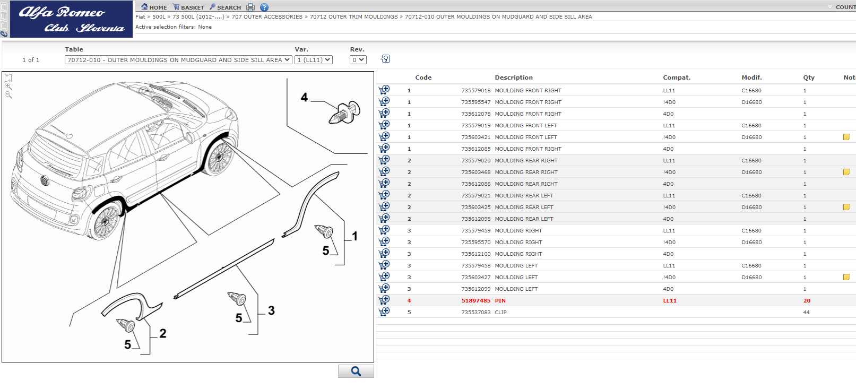Open note for part 735603421
This screenshot has height=389, width=856.
point(846,137)
